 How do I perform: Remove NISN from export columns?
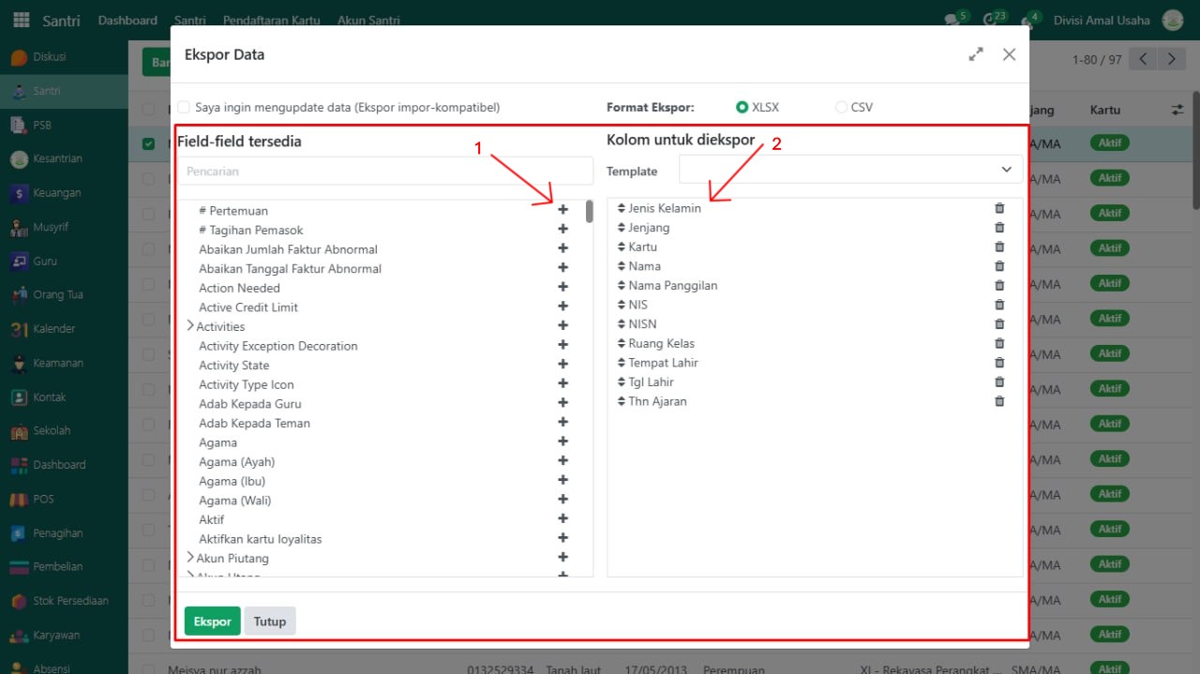(x=999, y=324)
